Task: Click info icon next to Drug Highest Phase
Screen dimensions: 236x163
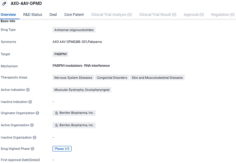Action: (33, 149)
